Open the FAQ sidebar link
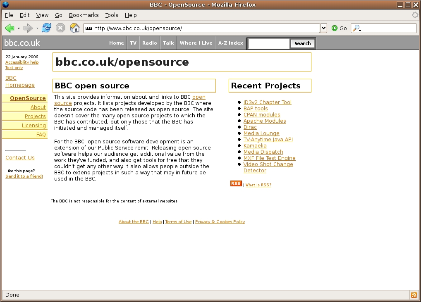The image size is (421, 302). coord(41,135)
